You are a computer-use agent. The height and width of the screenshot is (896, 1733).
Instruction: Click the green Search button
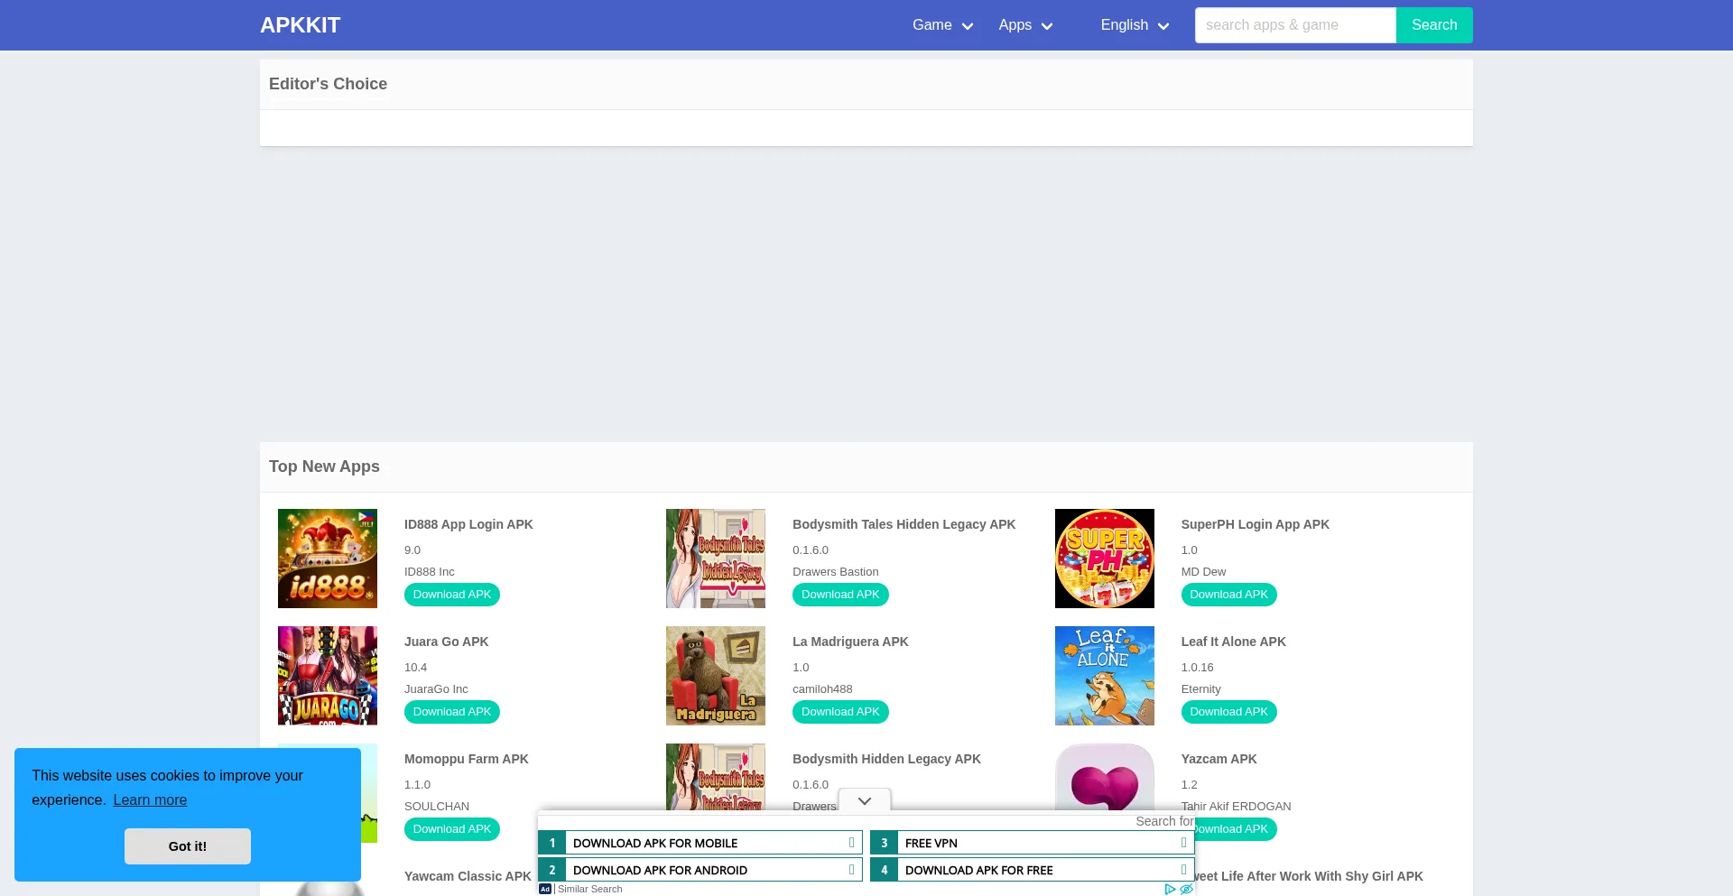(x=1434, y=25)
